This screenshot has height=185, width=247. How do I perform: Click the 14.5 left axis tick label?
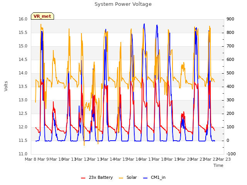pos(23,60)
